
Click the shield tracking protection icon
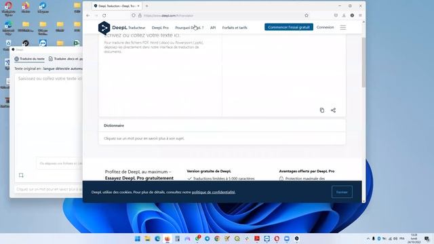(x=134, y=16)
